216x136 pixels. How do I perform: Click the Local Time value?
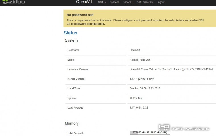145,89
